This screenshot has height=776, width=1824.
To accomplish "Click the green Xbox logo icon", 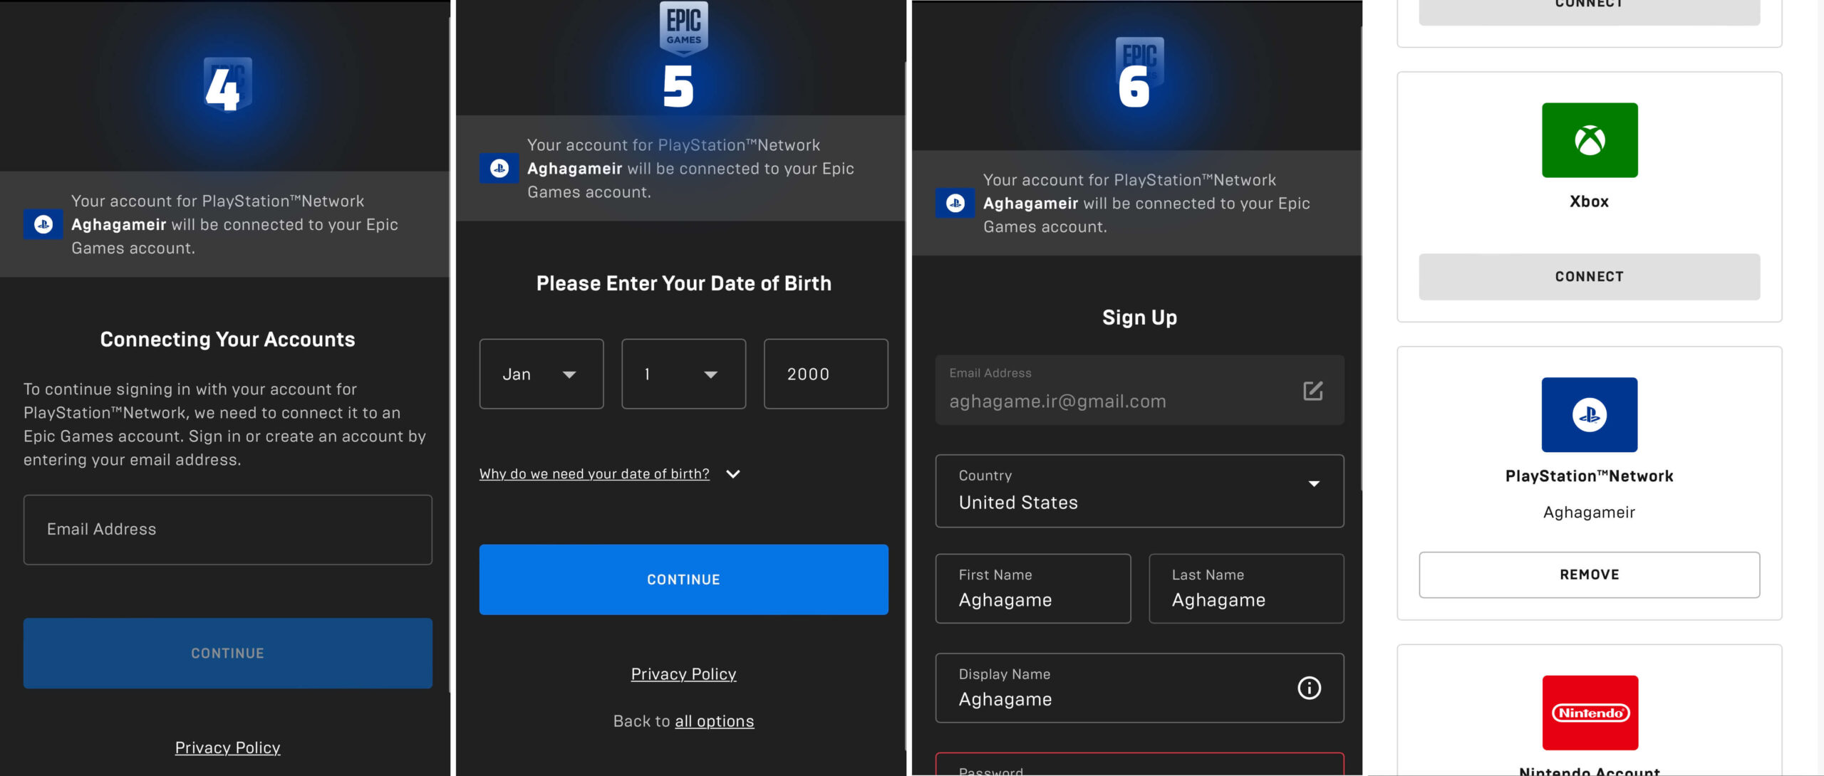I will point(1590,140).
